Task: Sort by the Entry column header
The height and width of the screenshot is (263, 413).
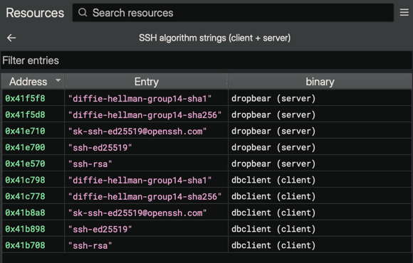Action: pyautogui.click(x=146, y=82)
